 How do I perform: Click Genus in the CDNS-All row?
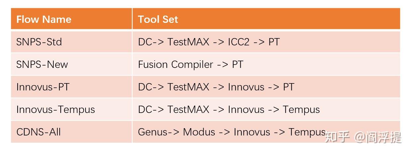click(x=152, y=132)
